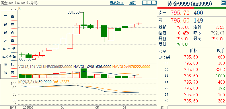Click the left arrow navigation icon

[145, 3]
